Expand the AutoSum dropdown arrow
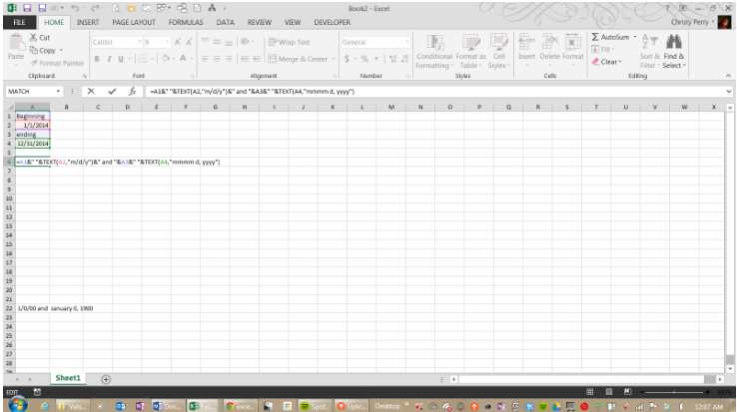The image size is (737, 412). coord(635,37)
